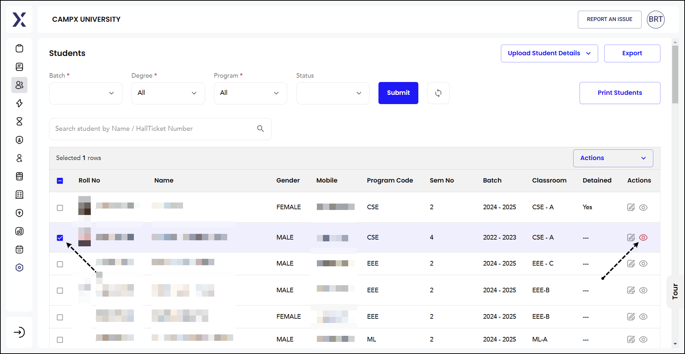The height and width of the screenshot is (354, 685).
Task: View details of the selected MALE CSE student
Action: (643, 237)
